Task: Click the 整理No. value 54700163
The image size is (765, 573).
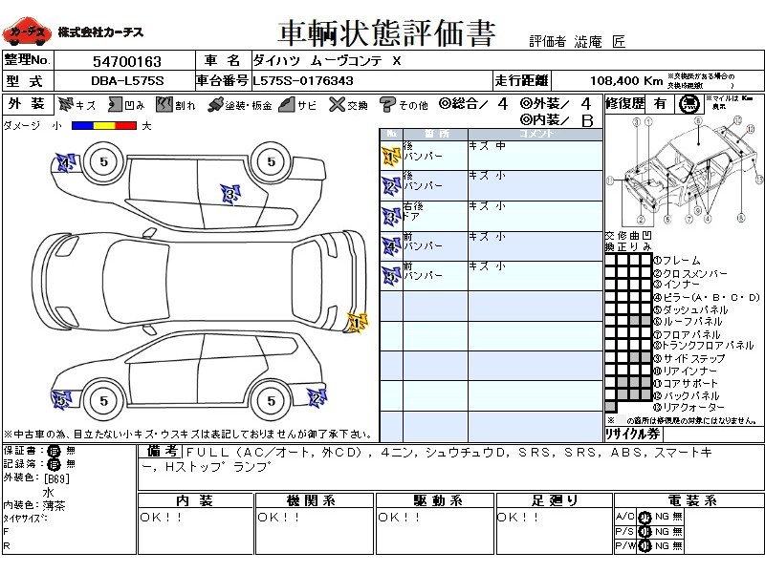Action: point(127,61)
